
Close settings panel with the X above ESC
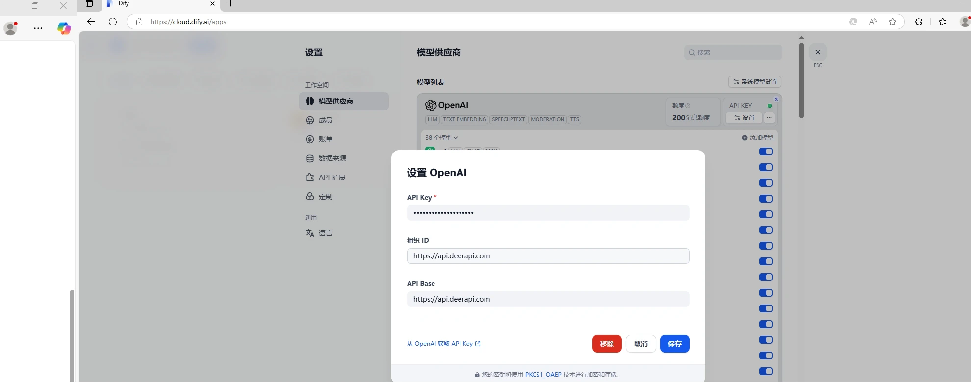tap(818, 52)
